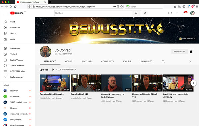Open Firefox library icon
Viewport: 199px width, 126px height.
[179, 6]
